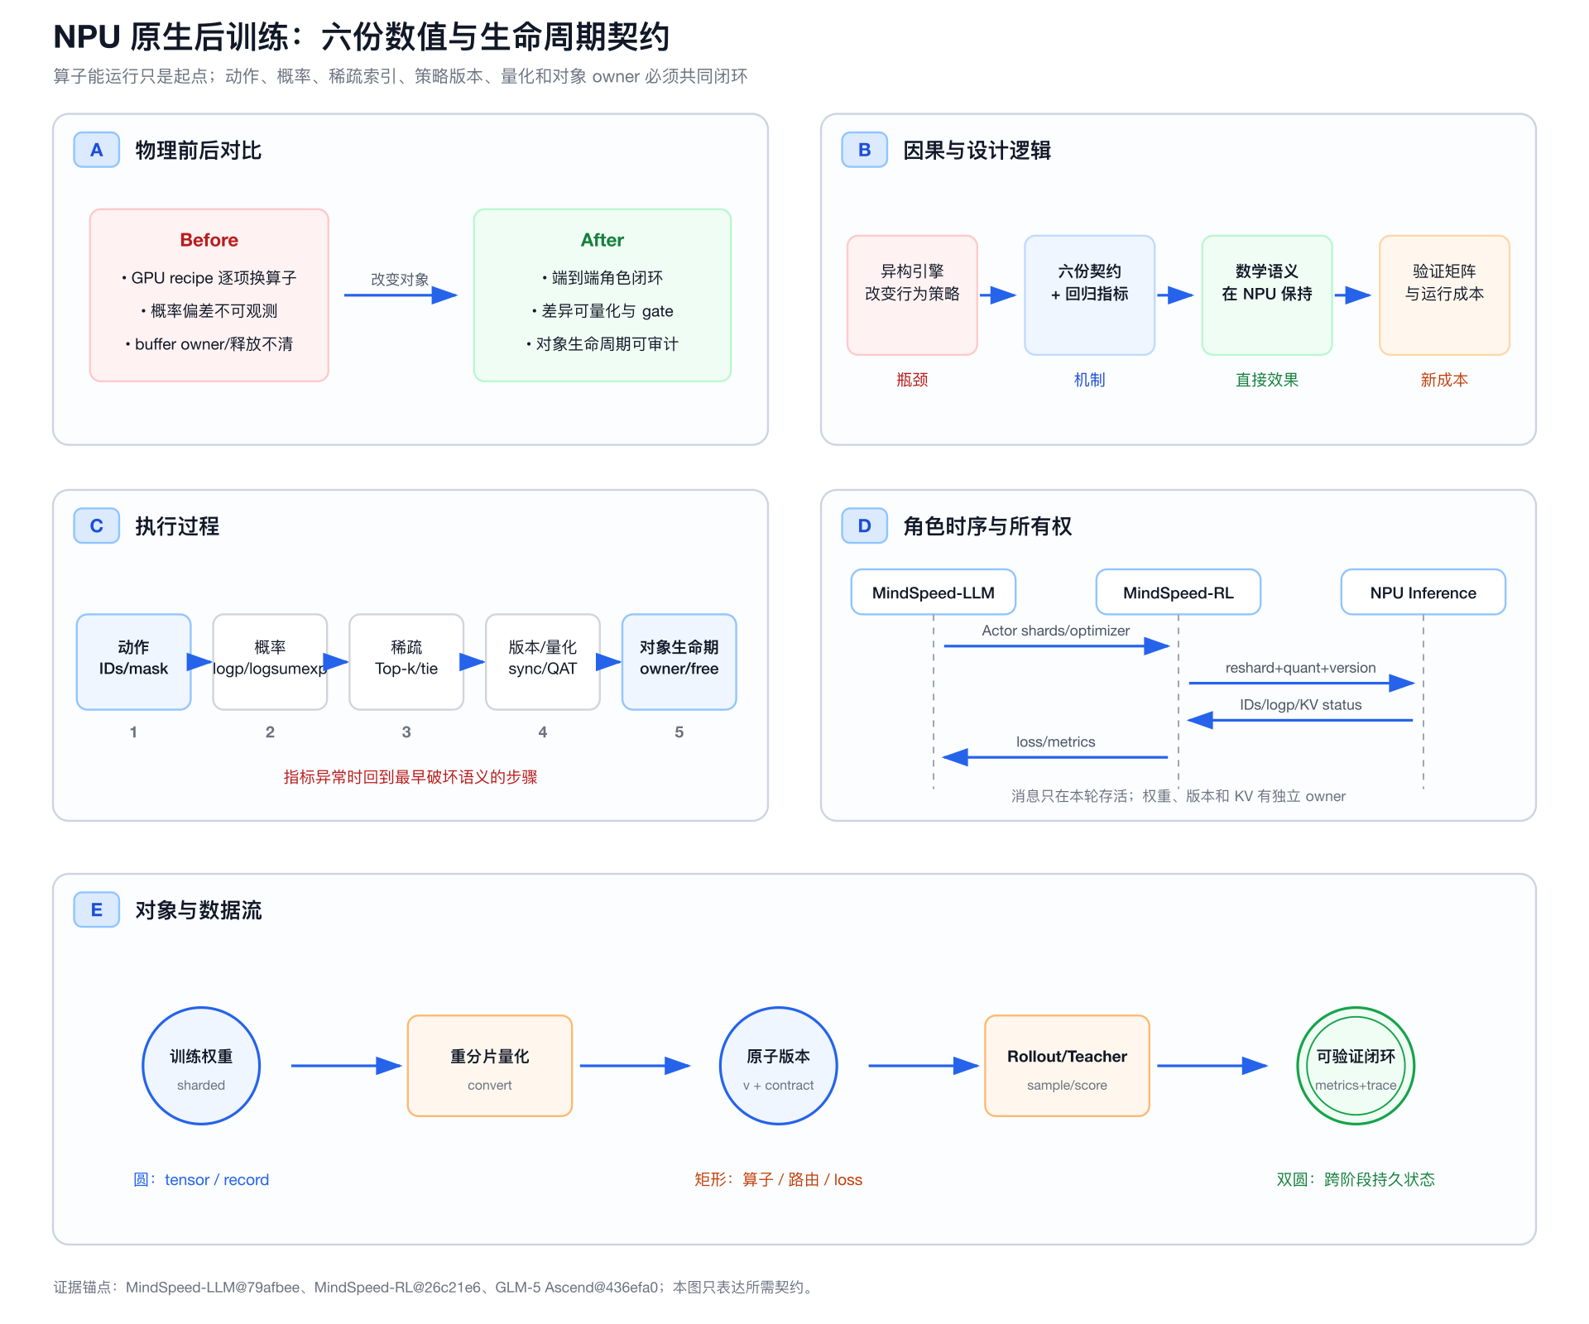1589x1324 pixels.
Task: Select the Rollout/Teacher sample/score rectangle node
Action: (x=1068, y=1066)
